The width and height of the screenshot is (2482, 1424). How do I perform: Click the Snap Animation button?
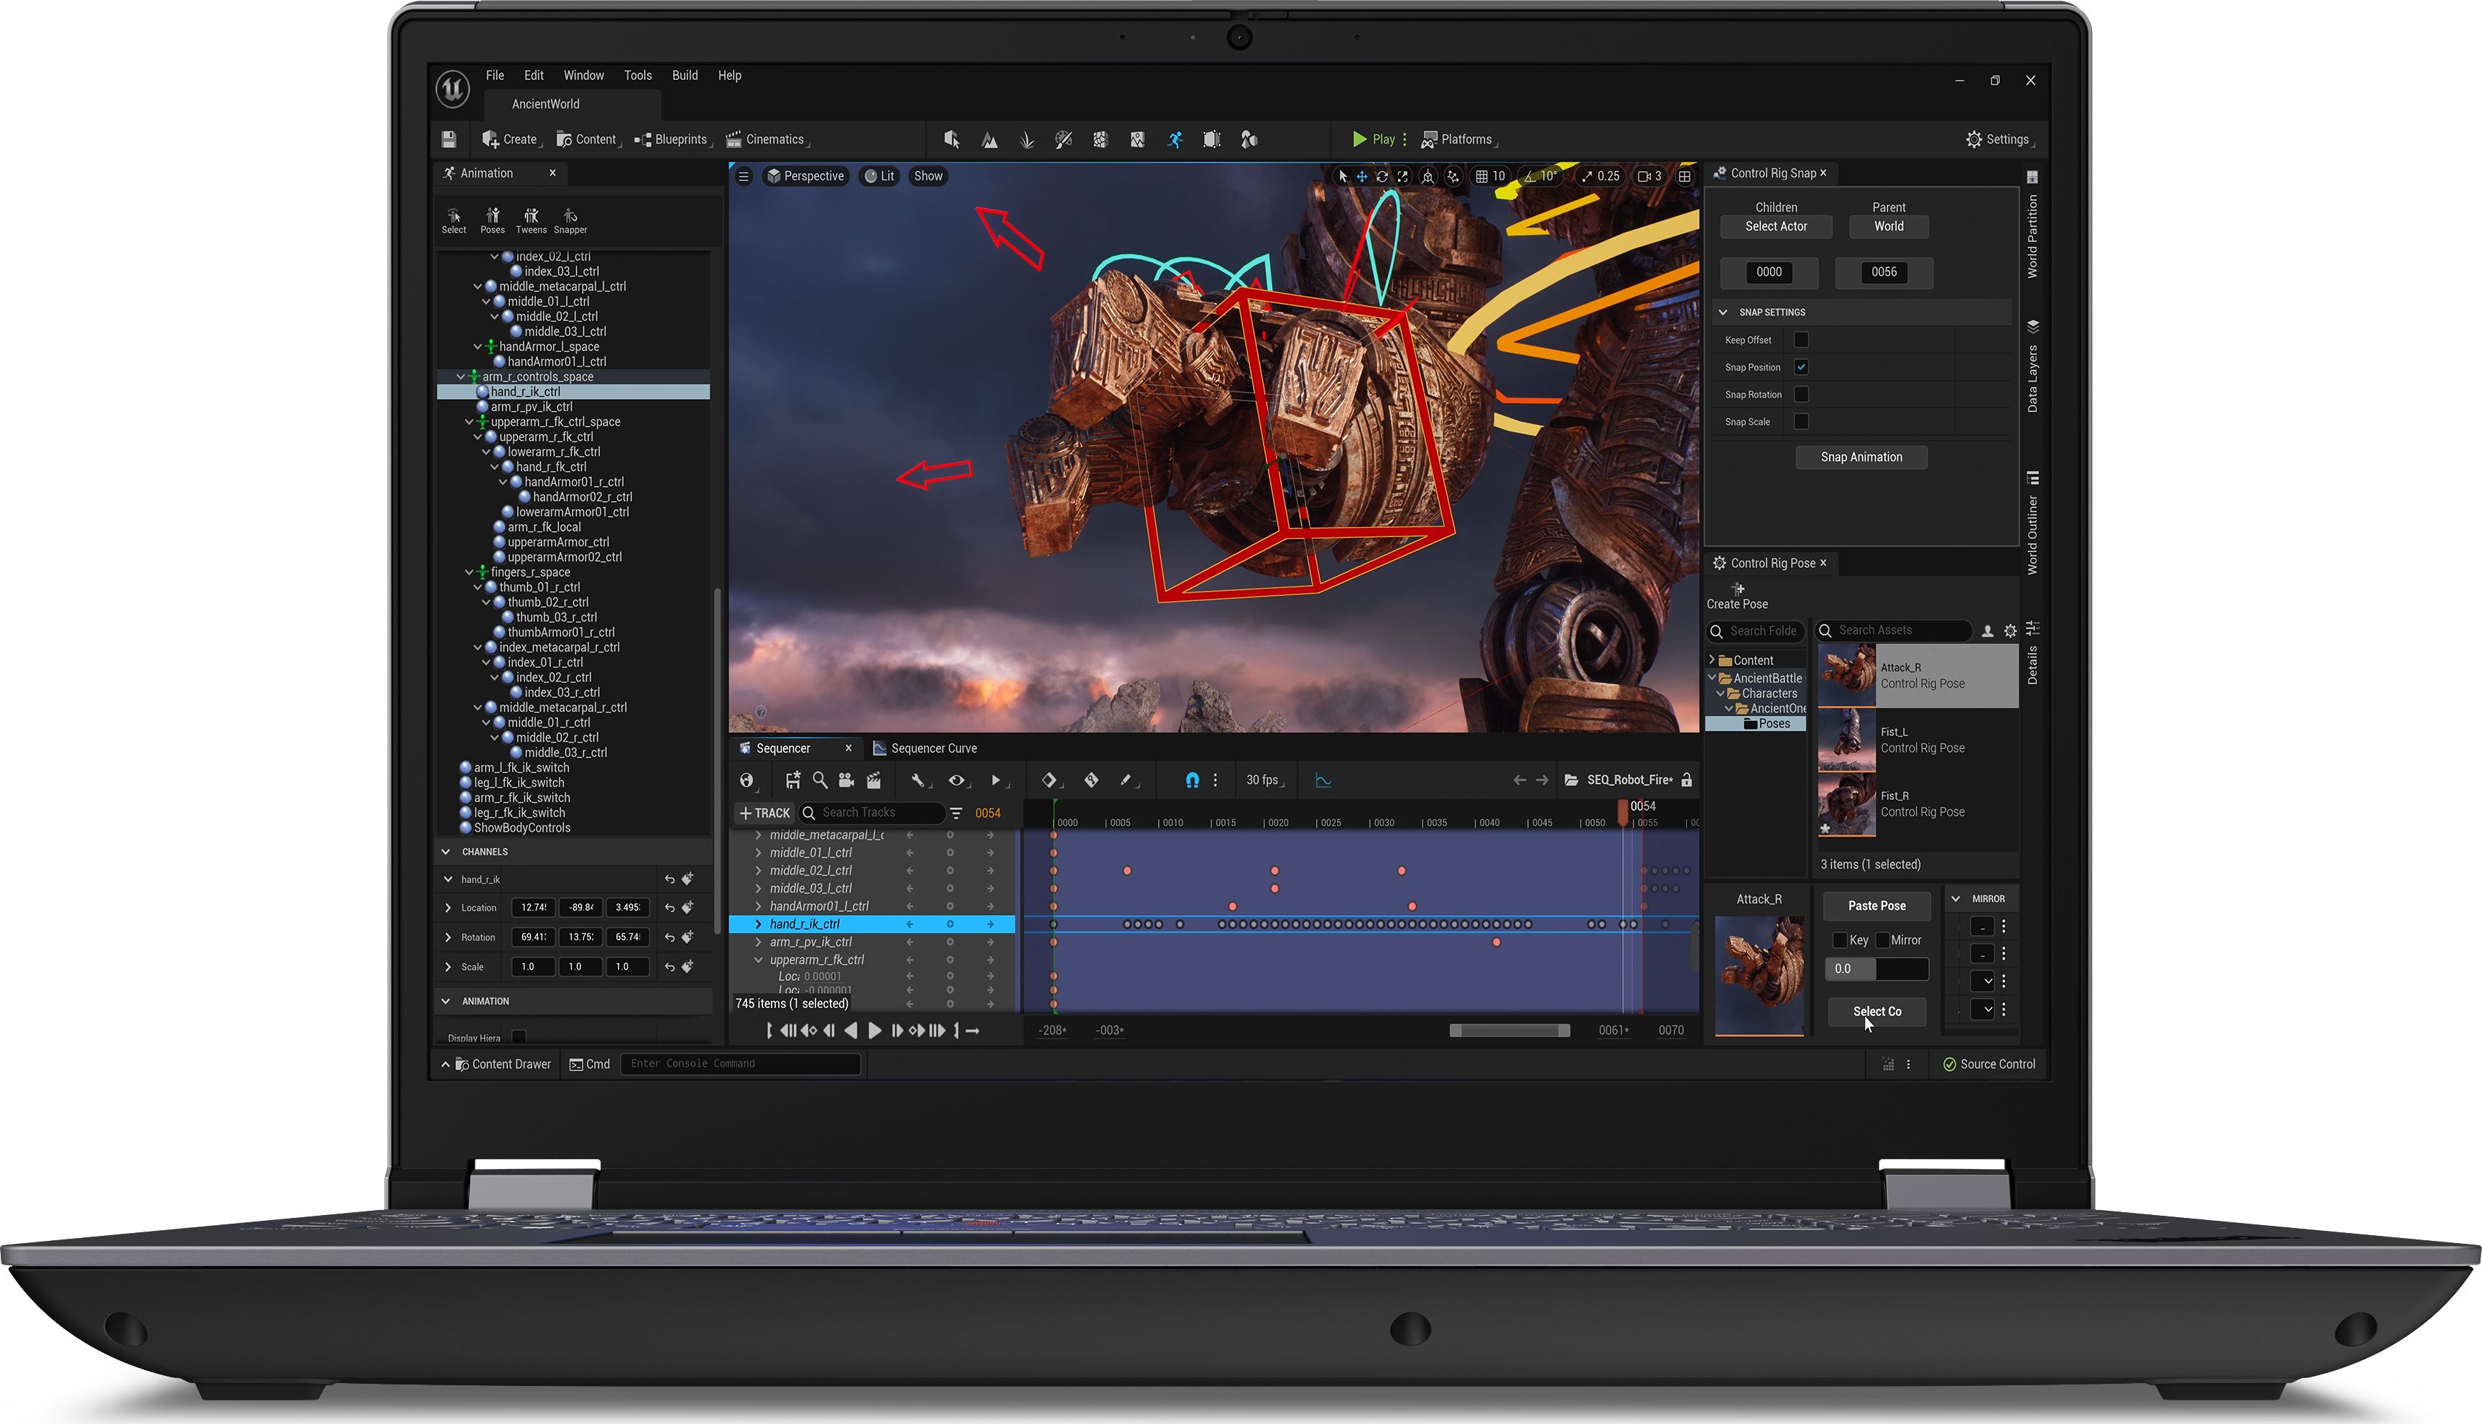(x=1861, y=457)
